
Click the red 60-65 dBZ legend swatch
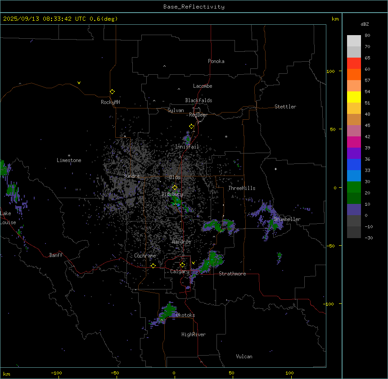(354, 63)
